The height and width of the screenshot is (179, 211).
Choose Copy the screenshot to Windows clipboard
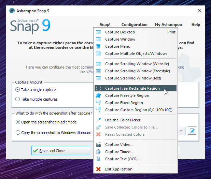point(54,133)
